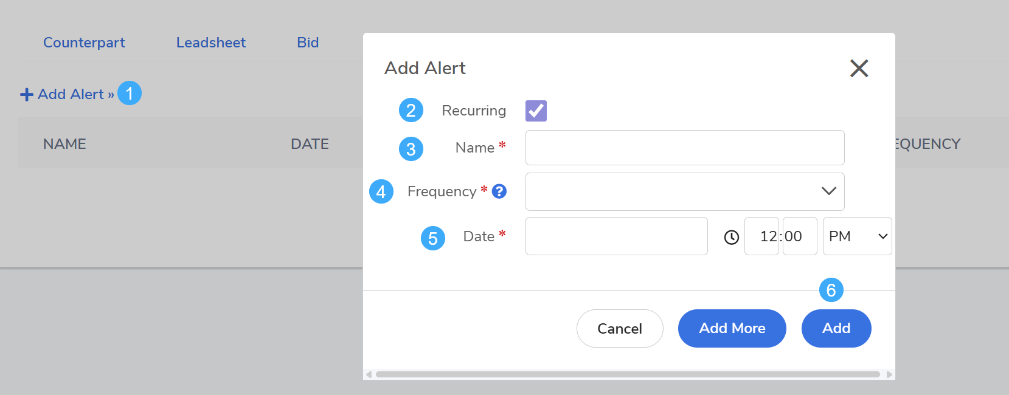Click the plus icon next to Add Alert

click(27, 94)
